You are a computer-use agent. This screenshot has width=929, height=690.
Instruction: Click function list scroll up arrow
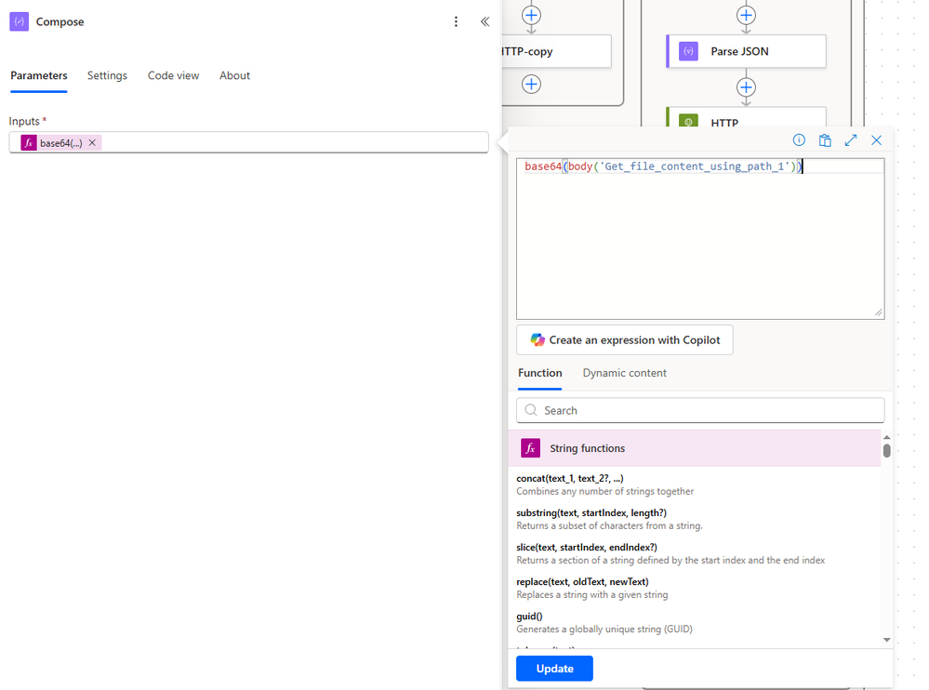[887, 437]
